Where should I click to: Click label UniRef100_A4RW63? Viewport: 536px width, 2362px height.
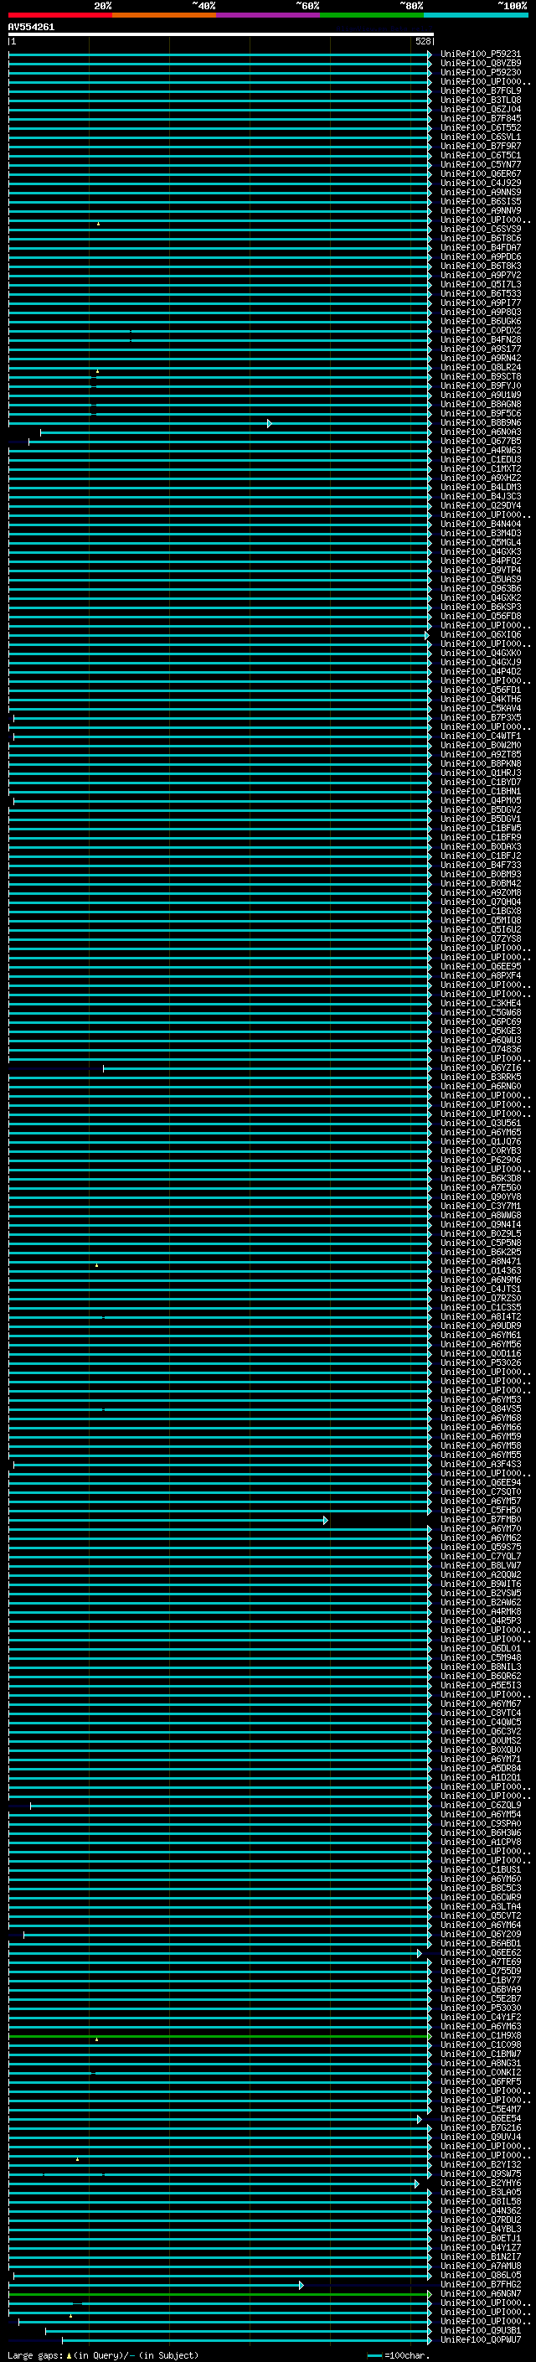(x=480, y=450)
